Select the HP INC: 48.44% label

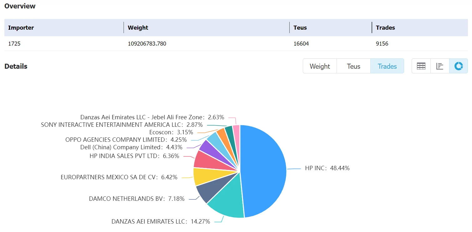pos(327,168)
